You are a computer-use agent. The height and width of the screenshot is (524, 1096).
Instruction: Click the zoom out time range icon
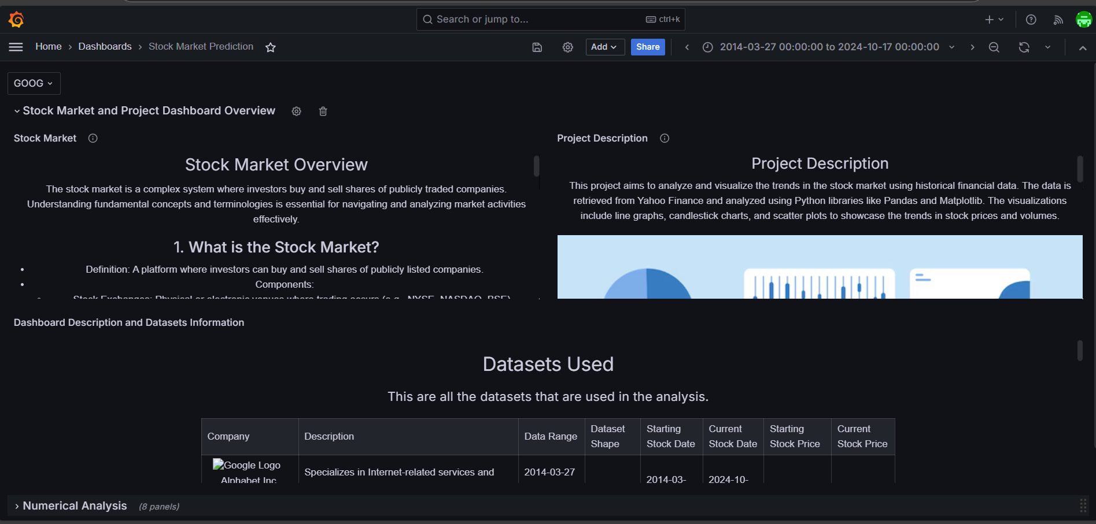(x=994, y=47)
